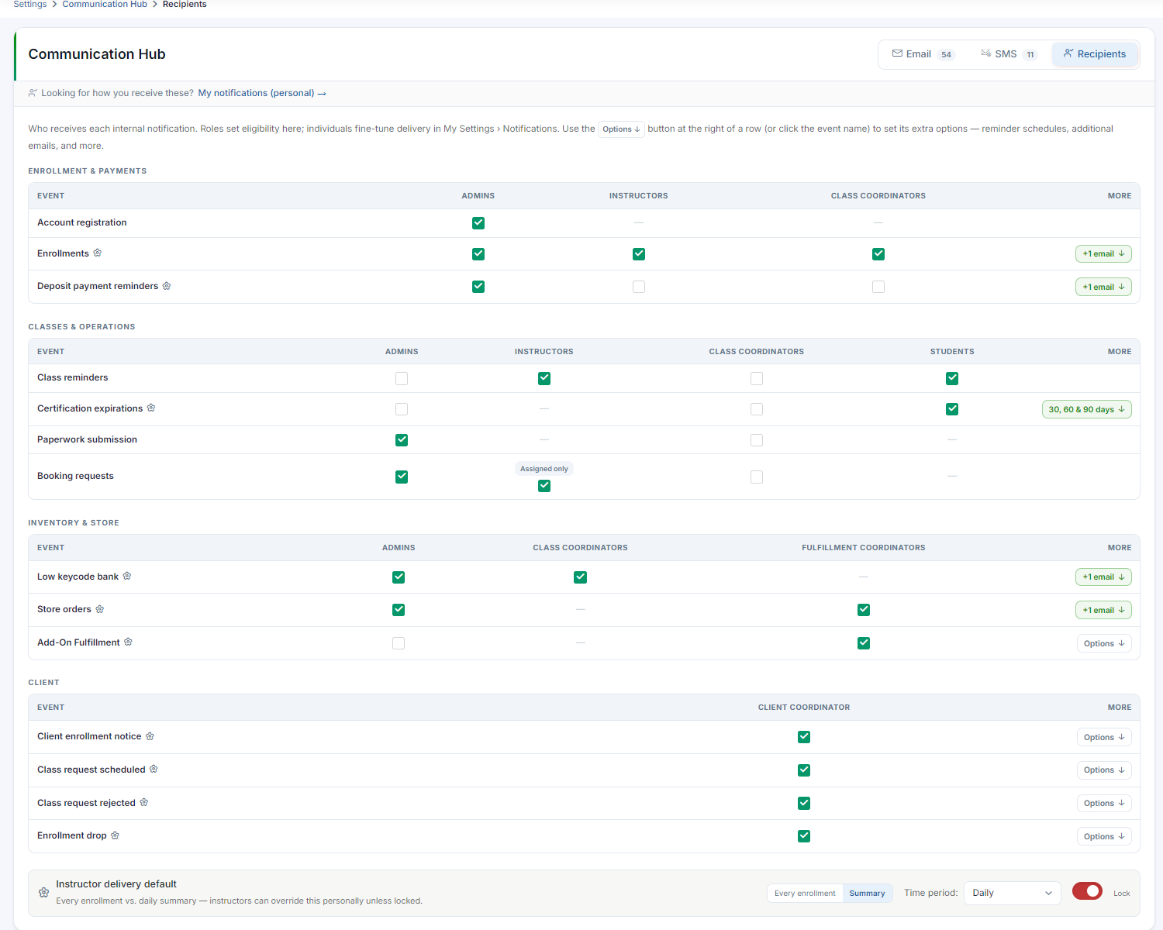The height and width of the screenshot is (930, 1163).
Task: Click gear icon beside Add-On Fulfillment
Action: tap(129, 642)
